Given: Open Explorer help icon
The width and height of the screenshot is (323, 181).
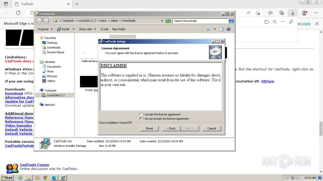Looking at the screenshot, I should 229,29.
